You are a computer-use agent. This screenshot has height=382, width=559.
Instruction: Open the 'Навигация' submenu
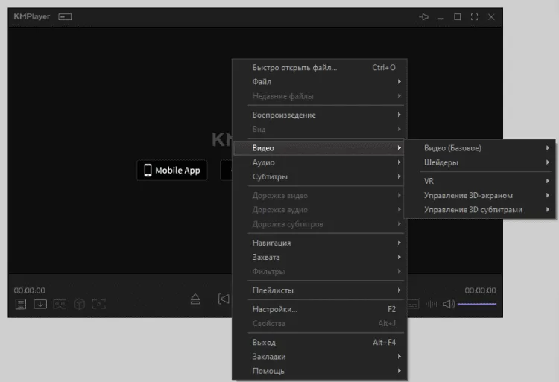[x=320, y=243]
